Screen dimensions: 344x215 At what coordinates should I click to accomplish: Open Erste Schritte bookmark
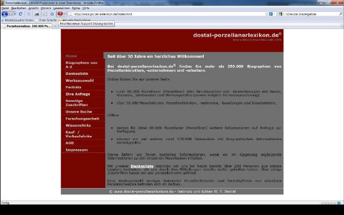point(46,20)
